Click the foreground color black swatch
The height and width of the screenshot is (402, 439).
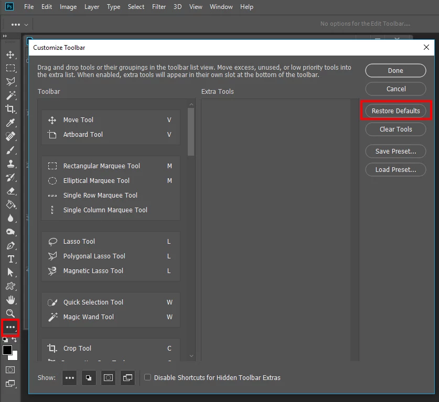(7, 350)
